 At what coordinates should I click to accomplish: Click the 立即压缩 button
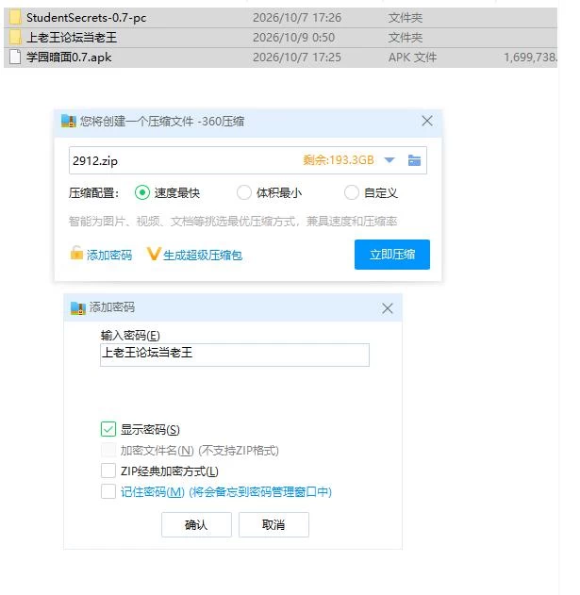(x=392, y=255)
